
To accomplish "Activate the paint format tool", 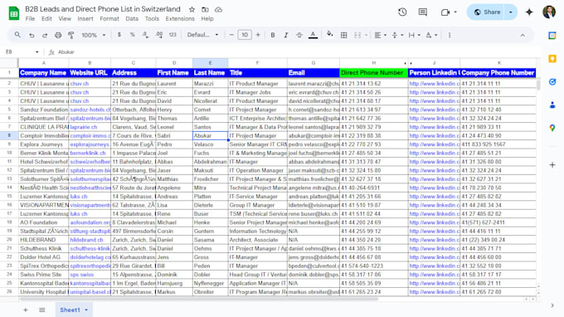I will click(71, 35).
